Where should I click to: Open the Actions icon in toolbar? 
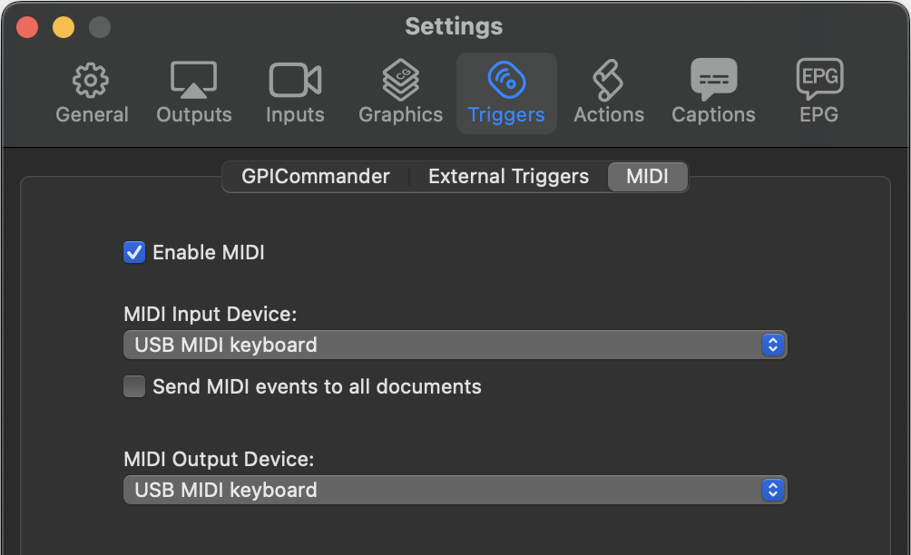point(608,80)
